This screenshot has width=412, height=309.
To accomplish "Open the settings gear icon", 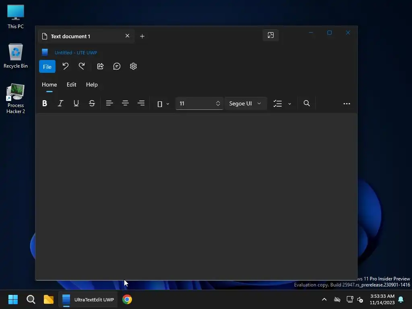I will pos(133,66).
